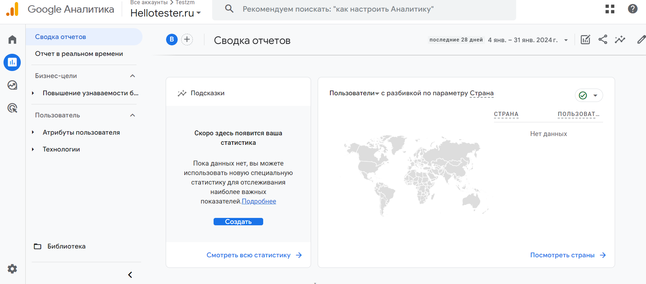Open the Google apps grid icon
646x284 pixels.
pyautogui.click(x=610, y=9)
